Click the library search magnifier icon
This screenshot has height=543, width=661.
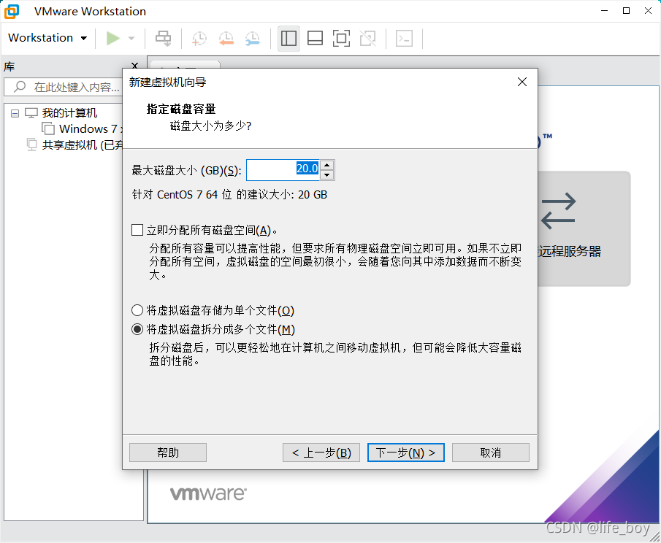(x=20, y=87)
